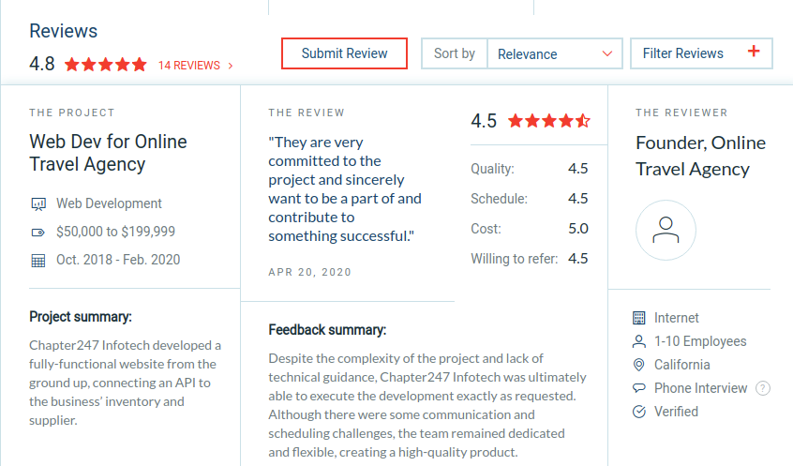This screenshot has height=466, width=793.
Task: Click the Internet industry building icon
Action: (639, 318)
